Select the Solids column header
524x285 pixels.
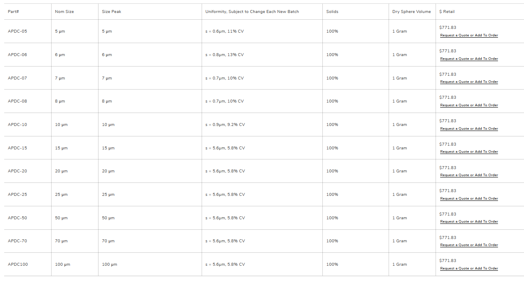click(x=332, y=12)
